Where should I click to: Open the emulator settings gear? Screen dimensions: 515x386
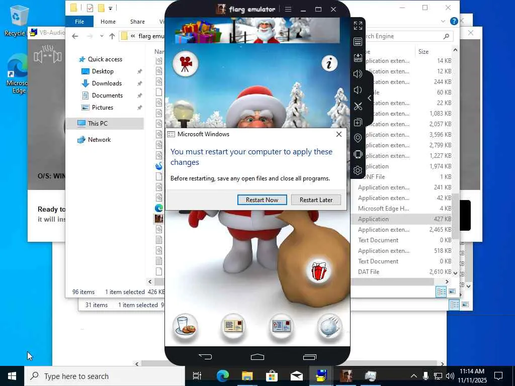click(x=358, y=170)
